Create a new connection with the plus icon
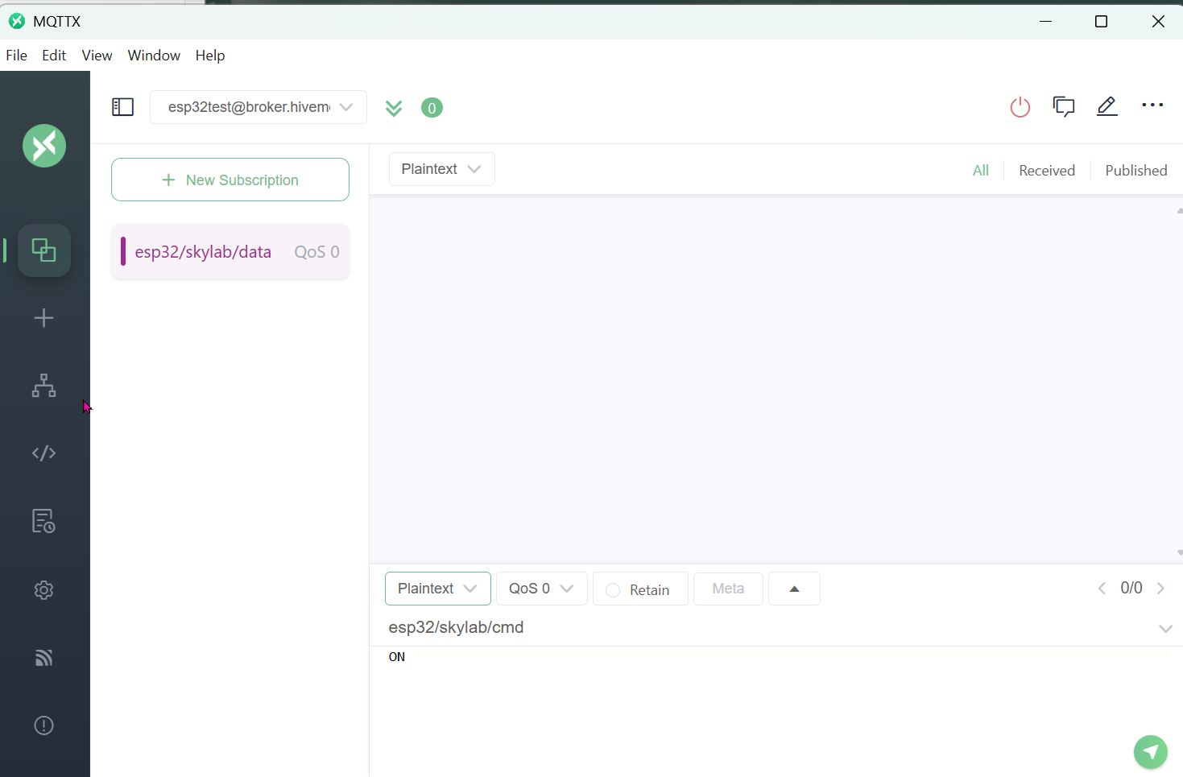The height and width of the screenshot is (777, 1183). tap(44, 318)
